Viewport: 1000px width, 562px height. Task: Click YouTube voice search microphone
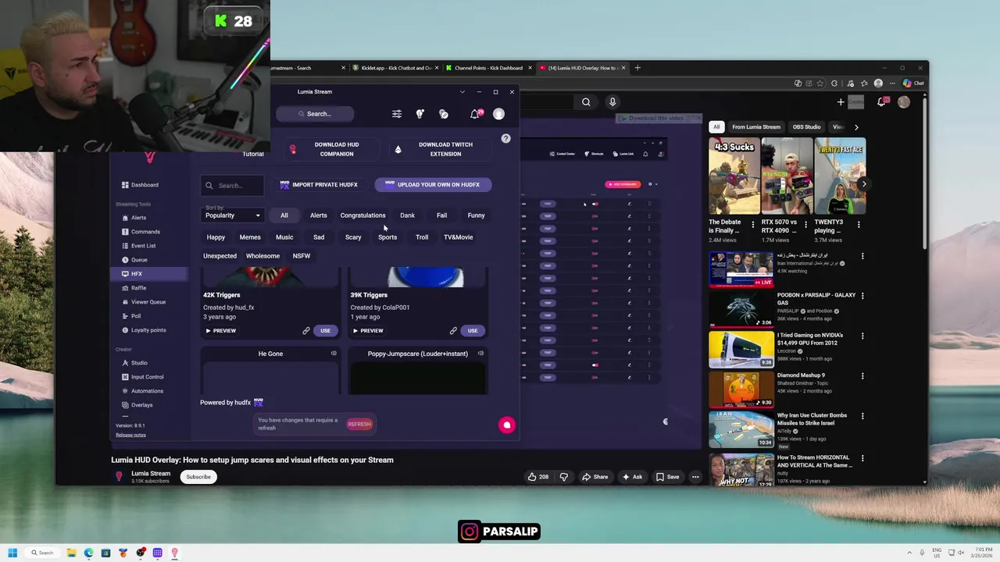(612, 101)
